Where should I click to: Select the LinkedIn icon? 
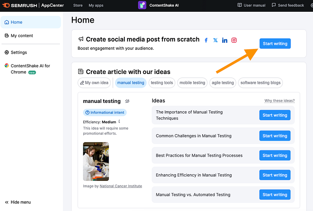click(x=225, y=40)
